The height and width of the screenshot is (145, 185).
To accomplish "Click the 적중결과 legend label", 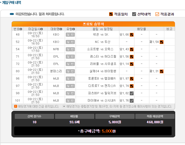I will click(x=167, y=14).
